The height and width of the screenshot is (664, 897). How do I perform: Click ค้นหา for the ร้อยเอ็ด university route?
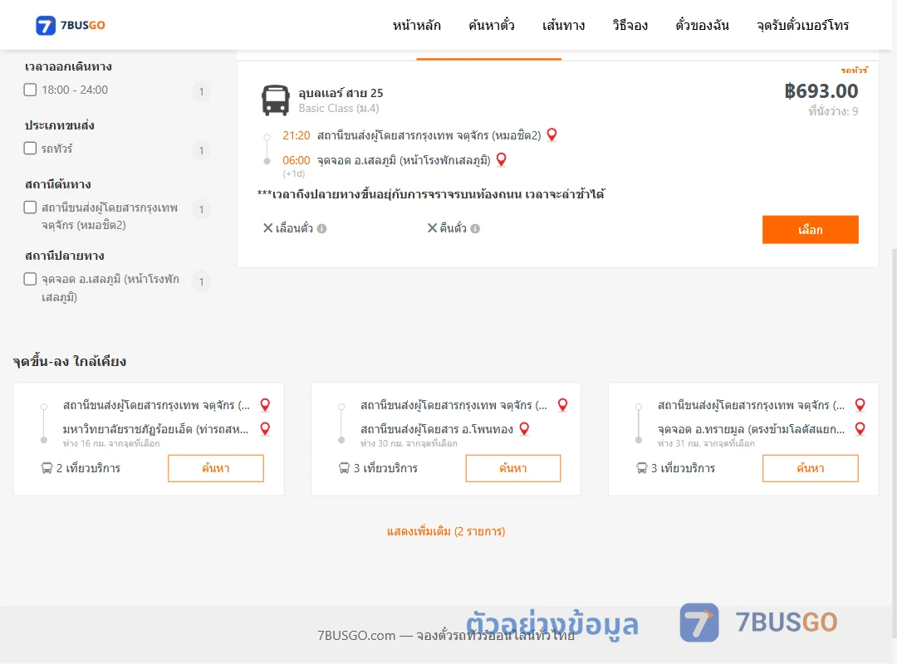click(216, 468)
